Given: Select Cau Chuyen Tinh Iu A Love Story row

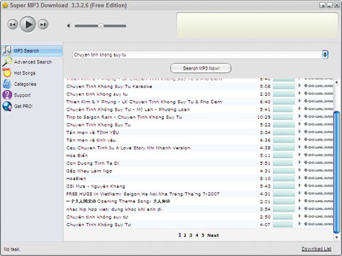Looking at the screenshot, I should pyautogui.click(x=198, y=147).
